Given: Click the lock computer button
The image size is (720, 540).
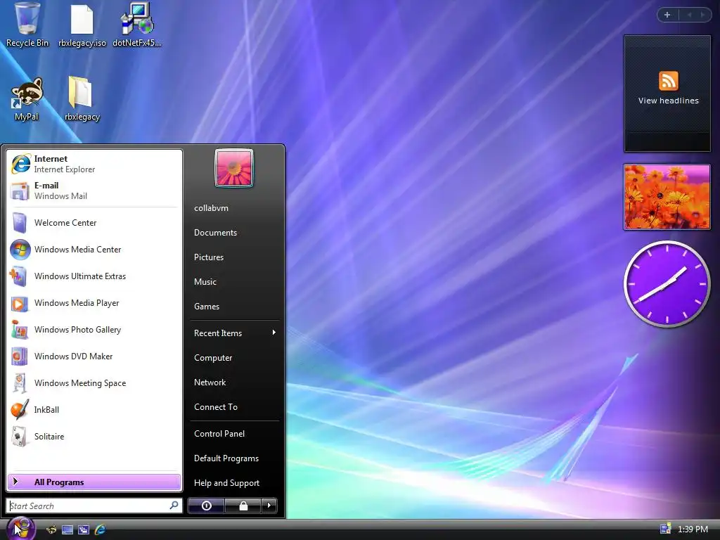Looking at the screenshot, I should [243, 506].
